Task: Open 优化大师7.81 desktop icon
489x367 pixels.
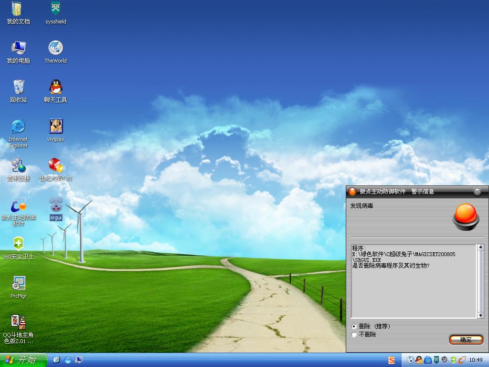Action: [56, 166]
